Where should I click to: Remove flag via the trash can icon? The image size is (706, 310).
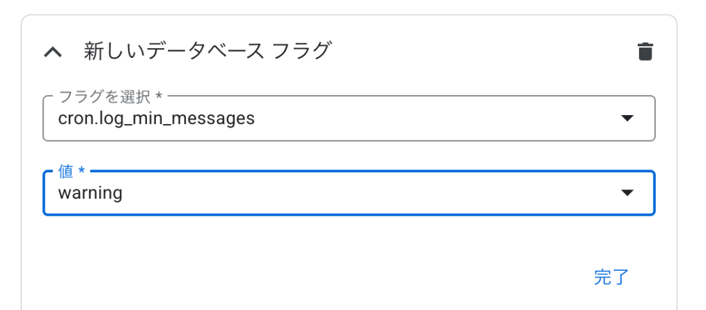(x=645, y=52)
